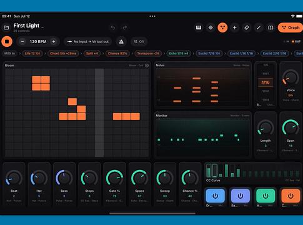Adjust the Hat knob
Image resolution: width=303 pixels, height=225 pixels.
[x=39, y=177]
